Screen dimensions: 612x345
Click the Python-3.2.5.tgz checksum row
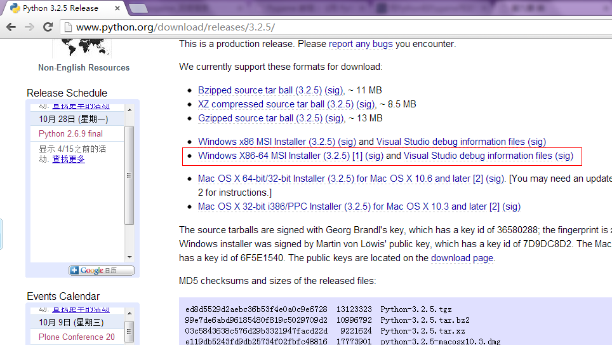319,309
